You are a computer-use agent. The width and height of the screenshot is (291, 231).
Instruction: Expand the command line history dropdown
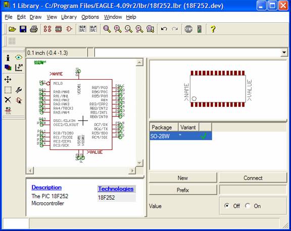click(284, 52)
